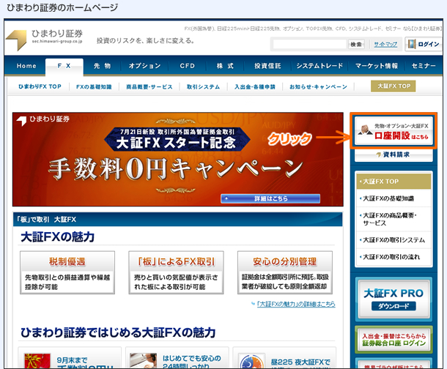Select the オプション menu tab
The image size is (447, 369).
[x=144, y=66]
